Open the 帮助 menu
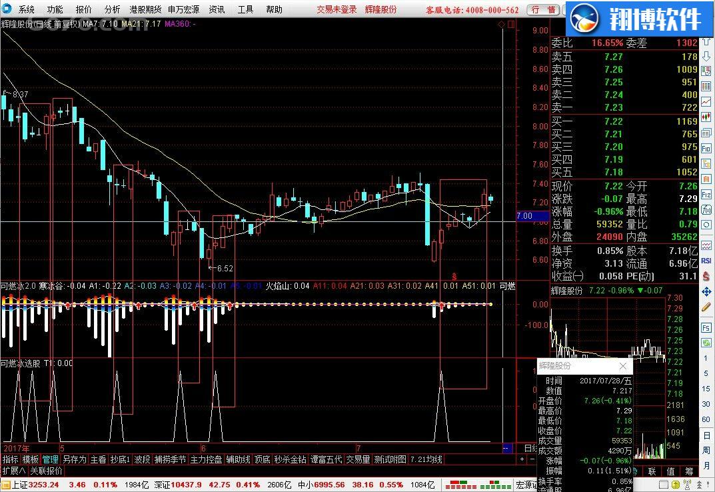Screen dimensions: 715x492 coord(274,9)
